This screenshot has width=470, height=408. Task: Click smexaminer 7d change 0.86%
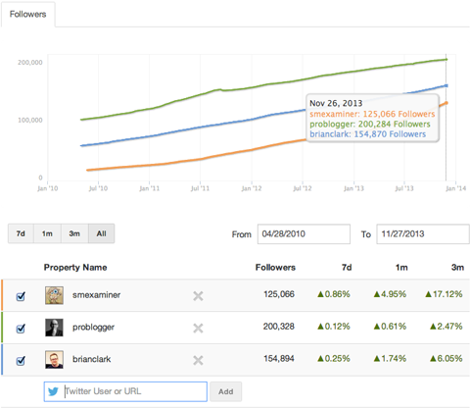[334, 294]
